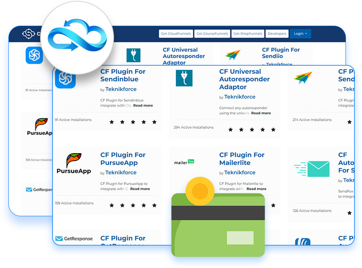Open the Developers nav button

click(x=277, y=34)
